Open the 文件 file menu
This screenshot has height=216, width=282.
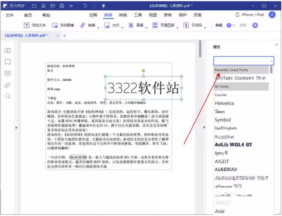[x=10, y=15]
